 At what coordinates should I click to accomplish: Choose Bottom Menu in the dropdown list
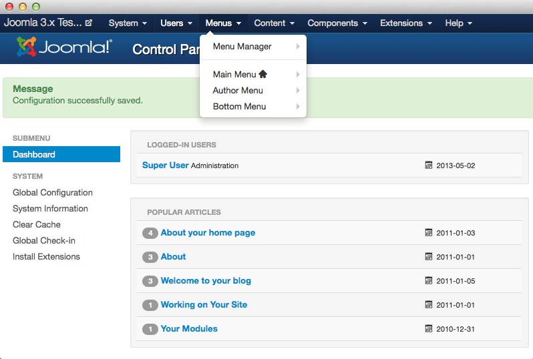239,107
